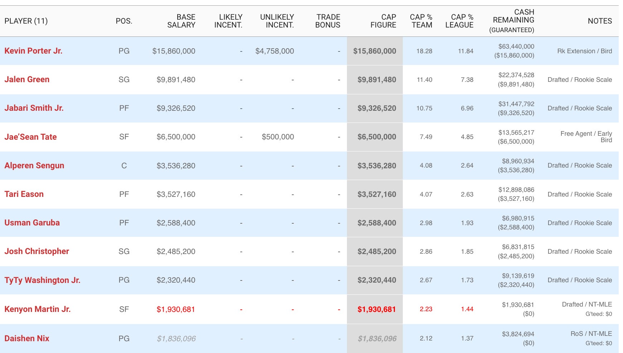Click the Player (11) column header
This screenshot has height=353, width=623.
[x=26, y=21]
